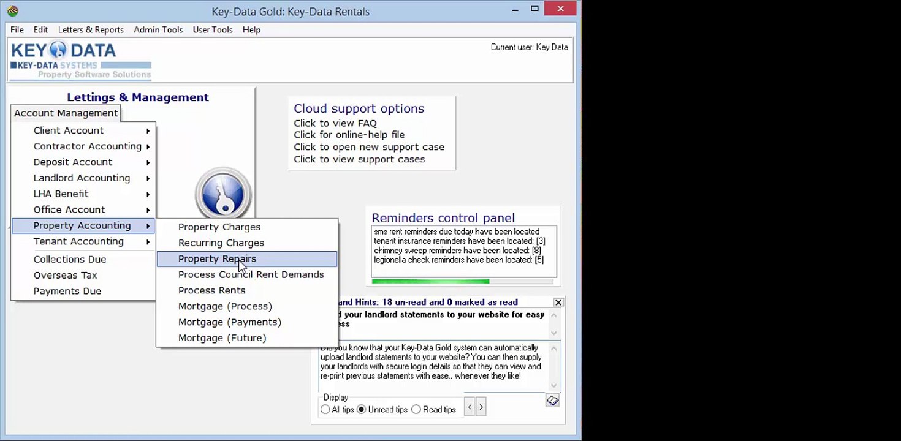Select Recurring Charges in the submenu

click(x=247, y=243)
